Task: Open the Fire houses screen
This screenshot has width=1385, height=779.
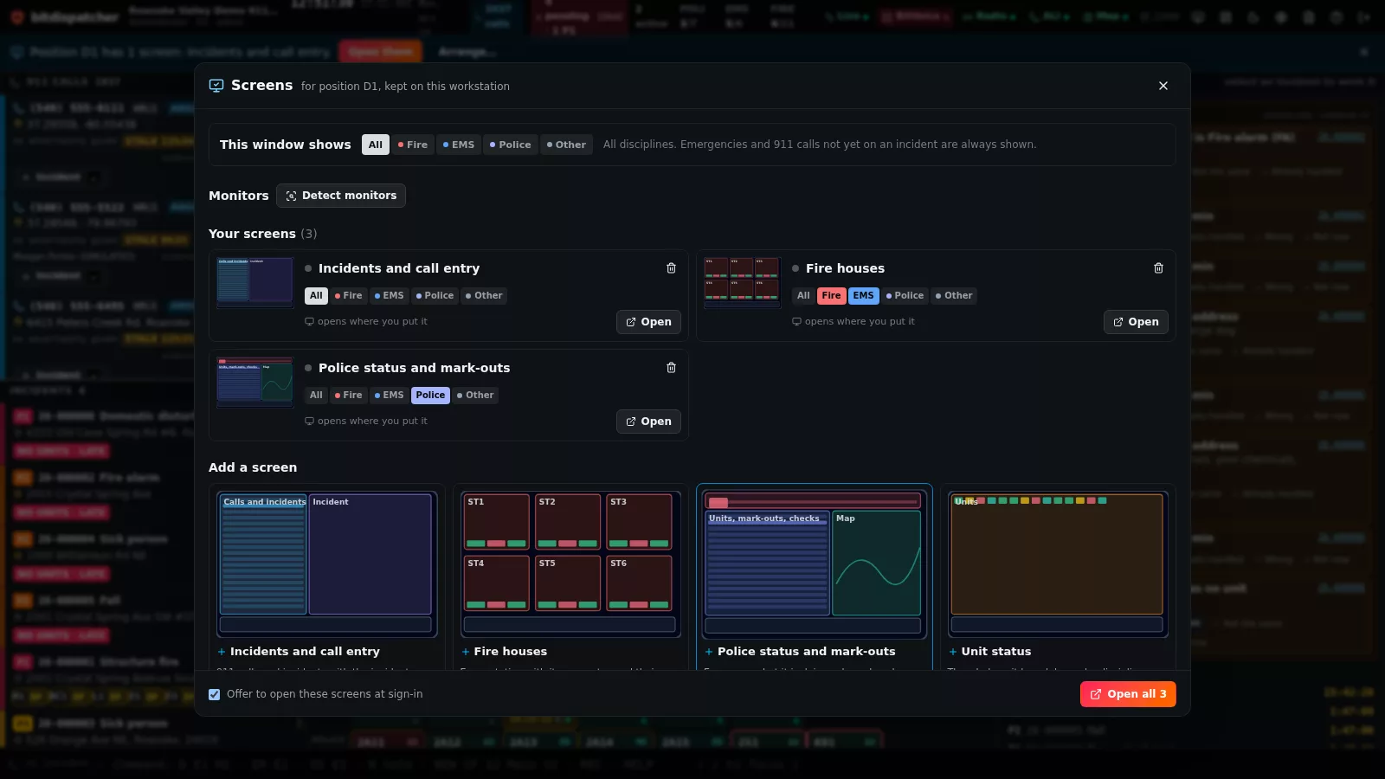Action: (1136, 322)
